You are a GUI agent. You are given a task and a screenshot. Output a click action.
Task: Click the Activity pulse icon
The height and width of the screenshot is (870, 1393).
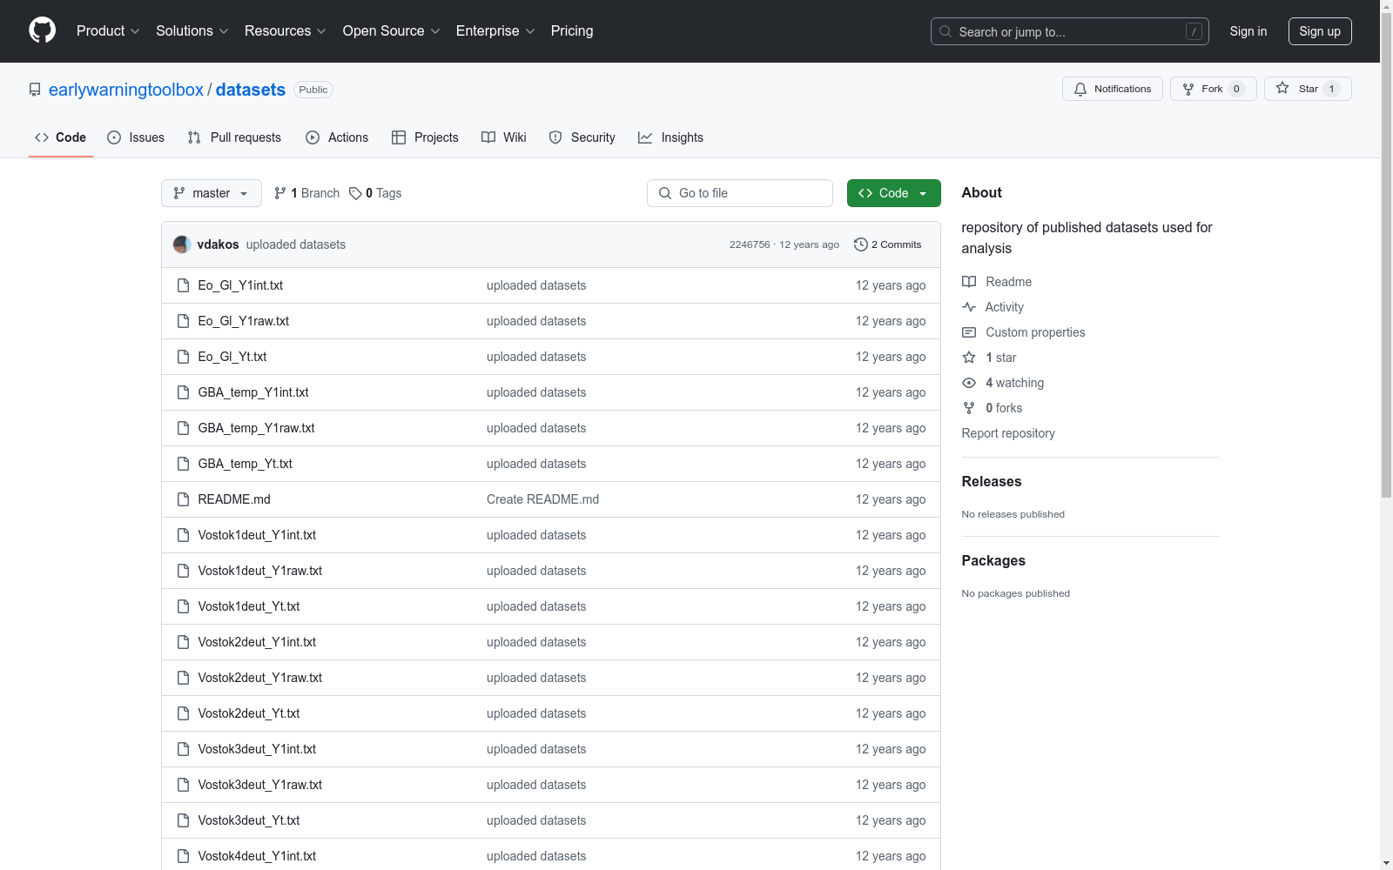(969, 307)
